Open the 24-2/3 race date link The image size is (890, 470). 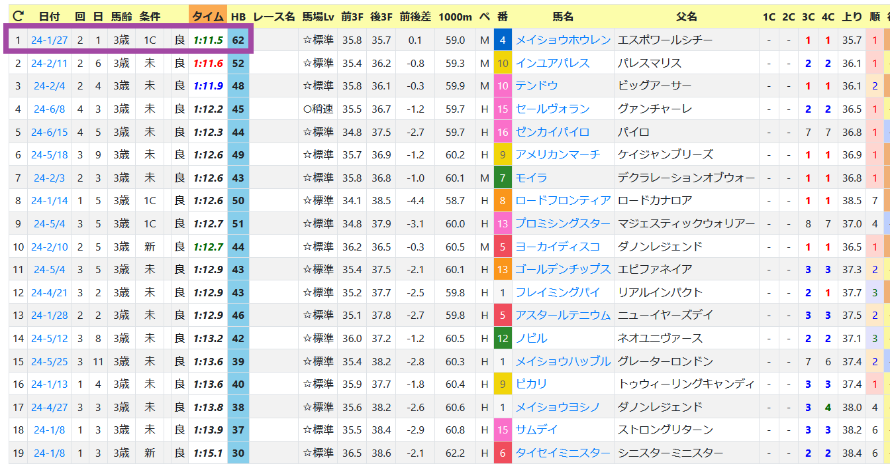(x=50, y=178)
